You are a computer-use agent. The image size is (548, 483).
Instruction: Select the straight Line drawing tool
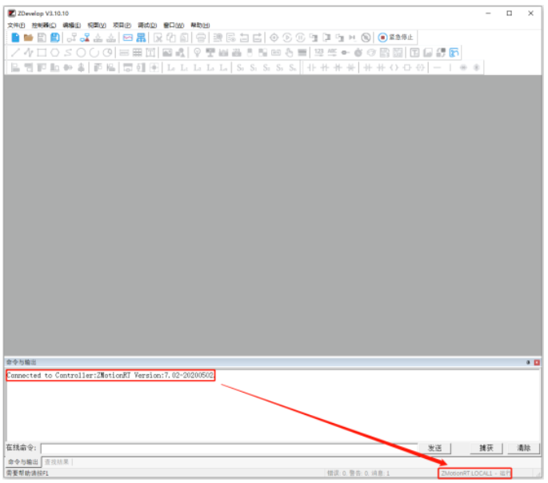pos(15,53)
